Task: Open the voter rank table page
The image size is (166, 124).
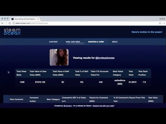Action: coord(73,42)
